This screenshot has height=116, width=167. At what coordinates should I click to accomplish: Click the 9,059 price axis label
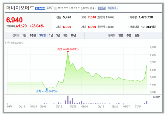tap(153, 47)
